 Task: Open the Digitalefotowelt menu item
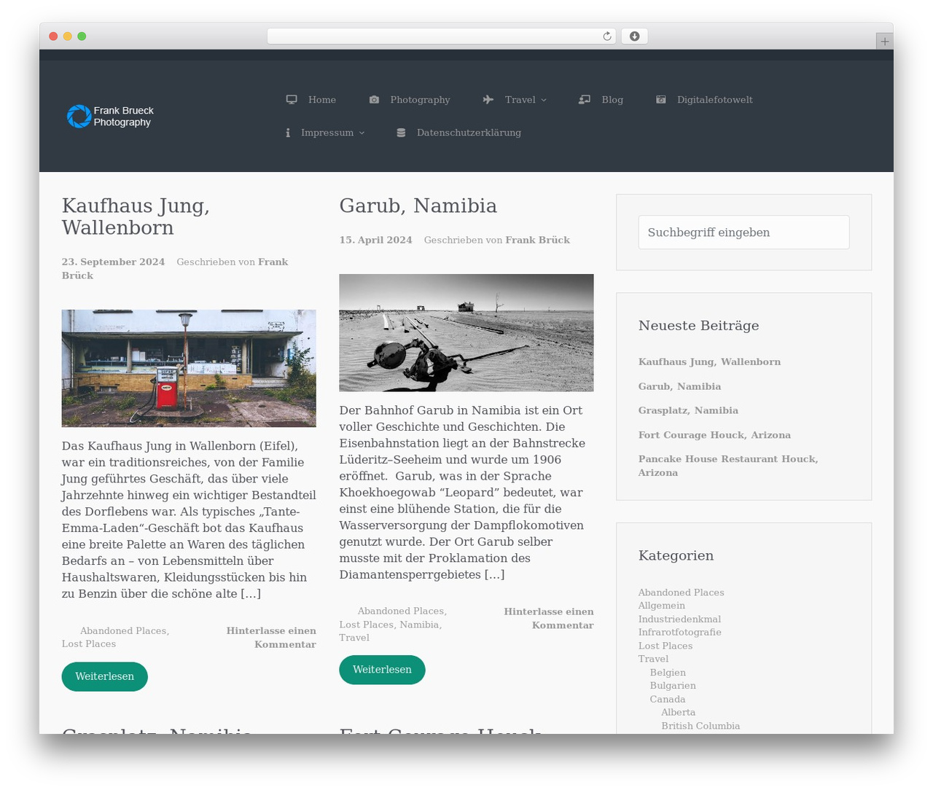(x=715, y=100)
